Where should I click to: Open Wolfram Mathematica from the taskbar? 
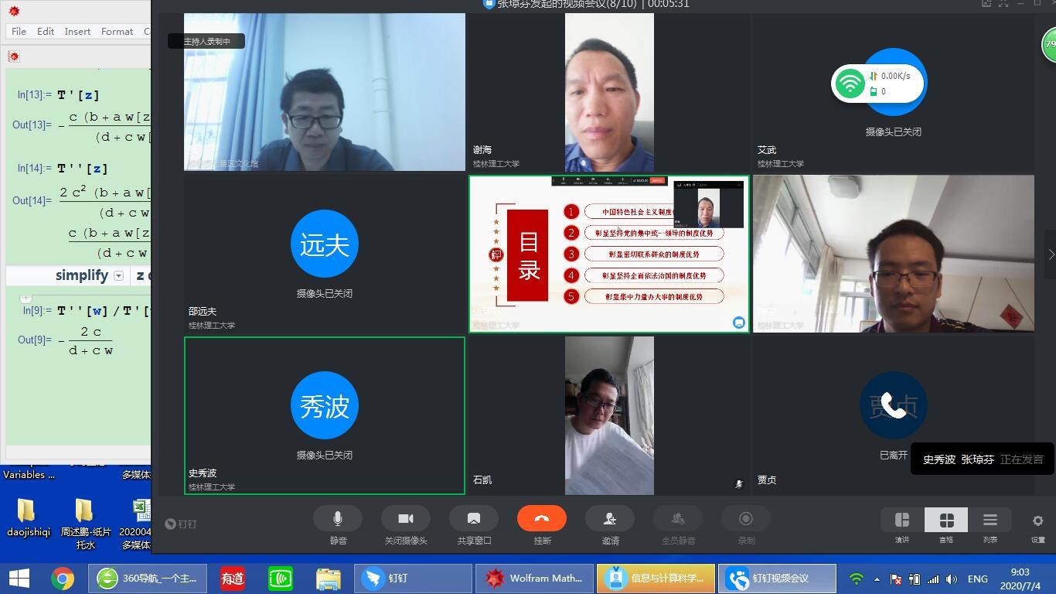[534, 579]
